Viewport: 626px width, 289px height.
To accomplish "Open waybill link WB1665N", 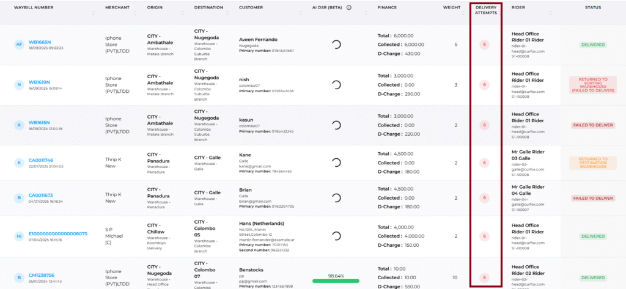I will (x=39, y=41).
